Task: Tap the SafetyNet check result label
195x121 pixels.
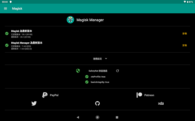Action: 98,71
